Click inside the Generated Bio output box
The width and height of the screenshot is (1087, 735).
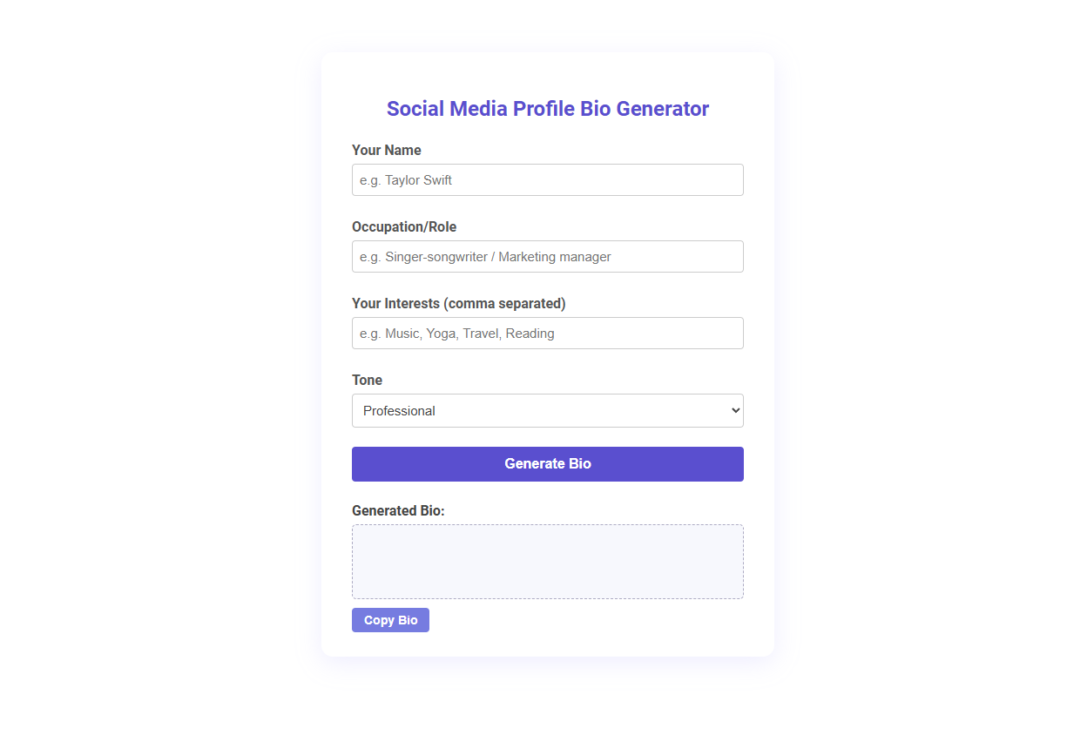tap(547, 561)
